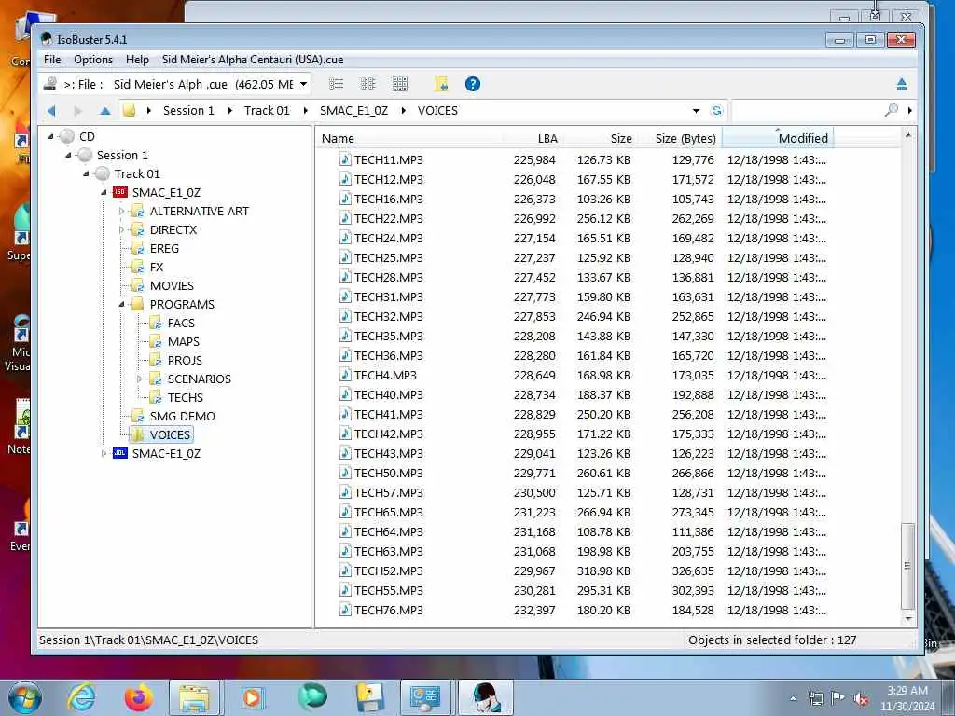Click Track 01 in breadcrumb path

coord(267,111)
